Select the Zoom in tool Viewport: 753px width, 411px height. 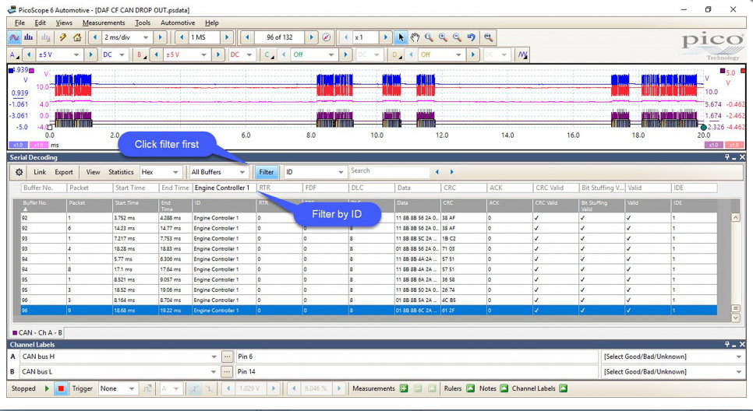click(x=443, y=37)
